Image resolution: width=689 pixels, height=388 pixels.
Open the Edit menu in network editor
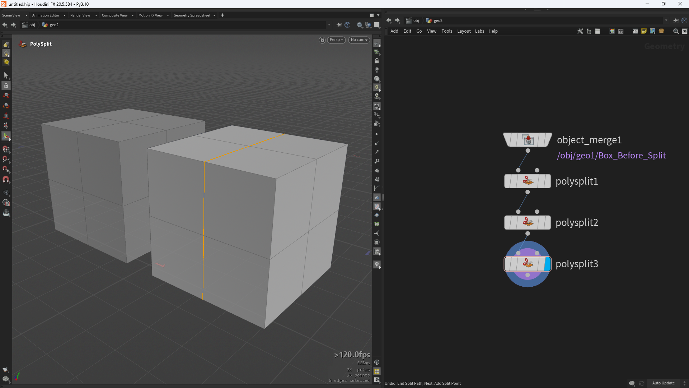[x=407, y=31]
